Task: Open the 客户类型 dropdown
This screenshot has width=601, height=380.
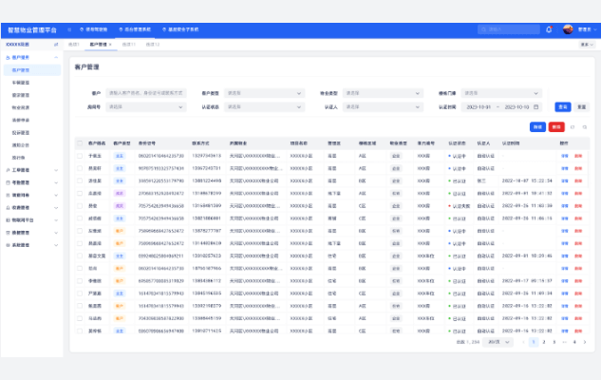Action: coord(264,93)
